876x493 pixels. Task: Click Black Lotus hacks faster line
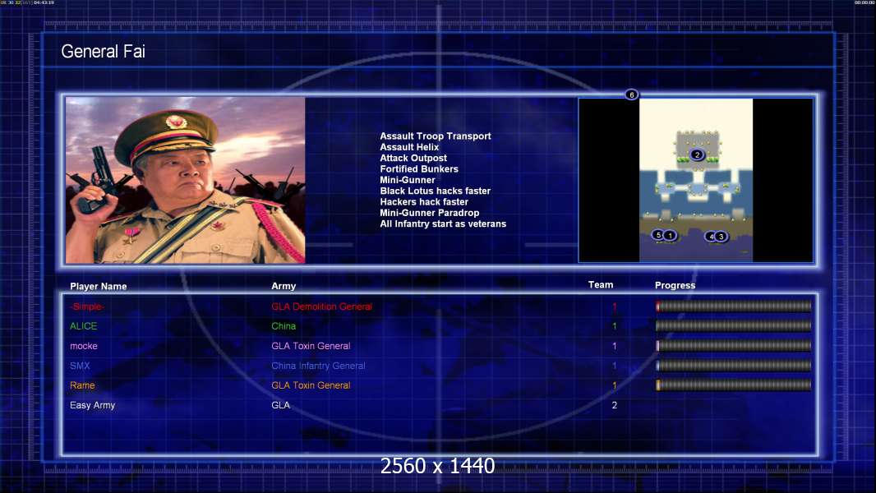[436, 191]
